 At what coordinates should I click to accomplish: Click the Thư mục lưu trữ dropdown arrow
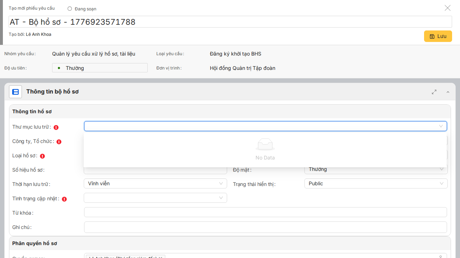pyautogui.click(x=441, y=126)
